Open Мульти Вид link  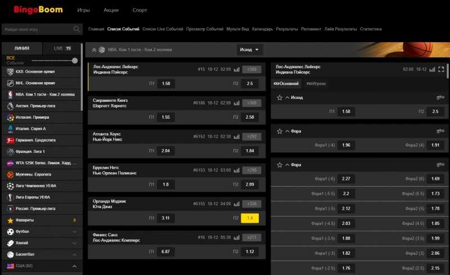click(x=237, y=29)
